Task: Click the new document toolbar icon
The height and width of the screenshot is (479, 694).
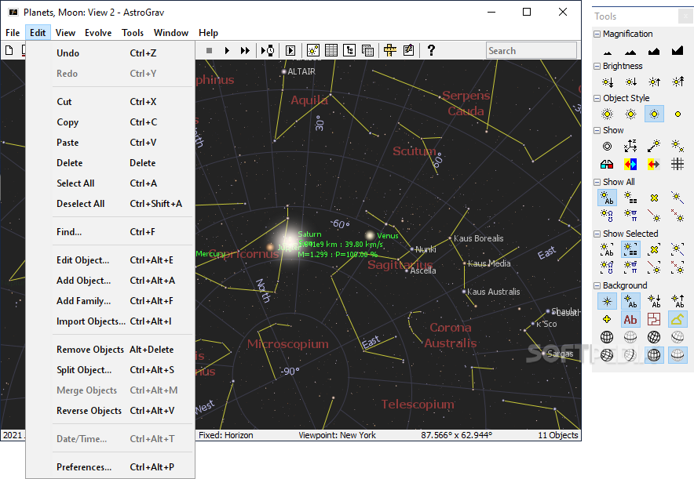Action: pyautogui.click(x=9, y=50)
